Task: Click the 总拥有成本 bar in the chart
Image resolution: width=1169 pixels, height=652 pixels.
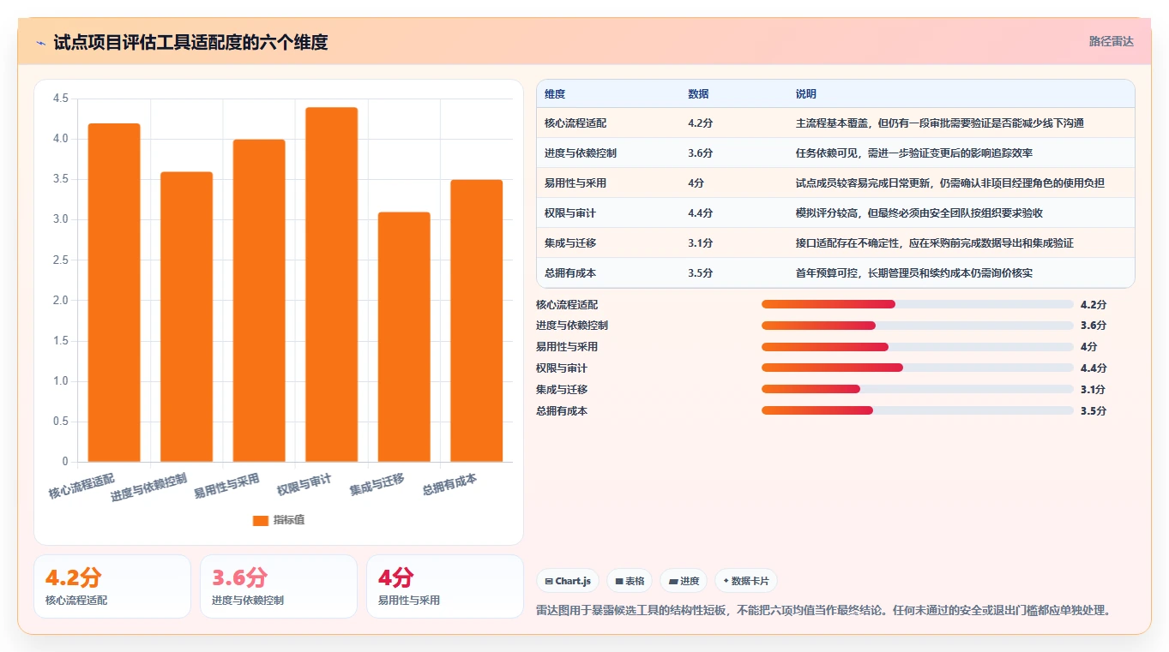Action: [x=477, y=320]
